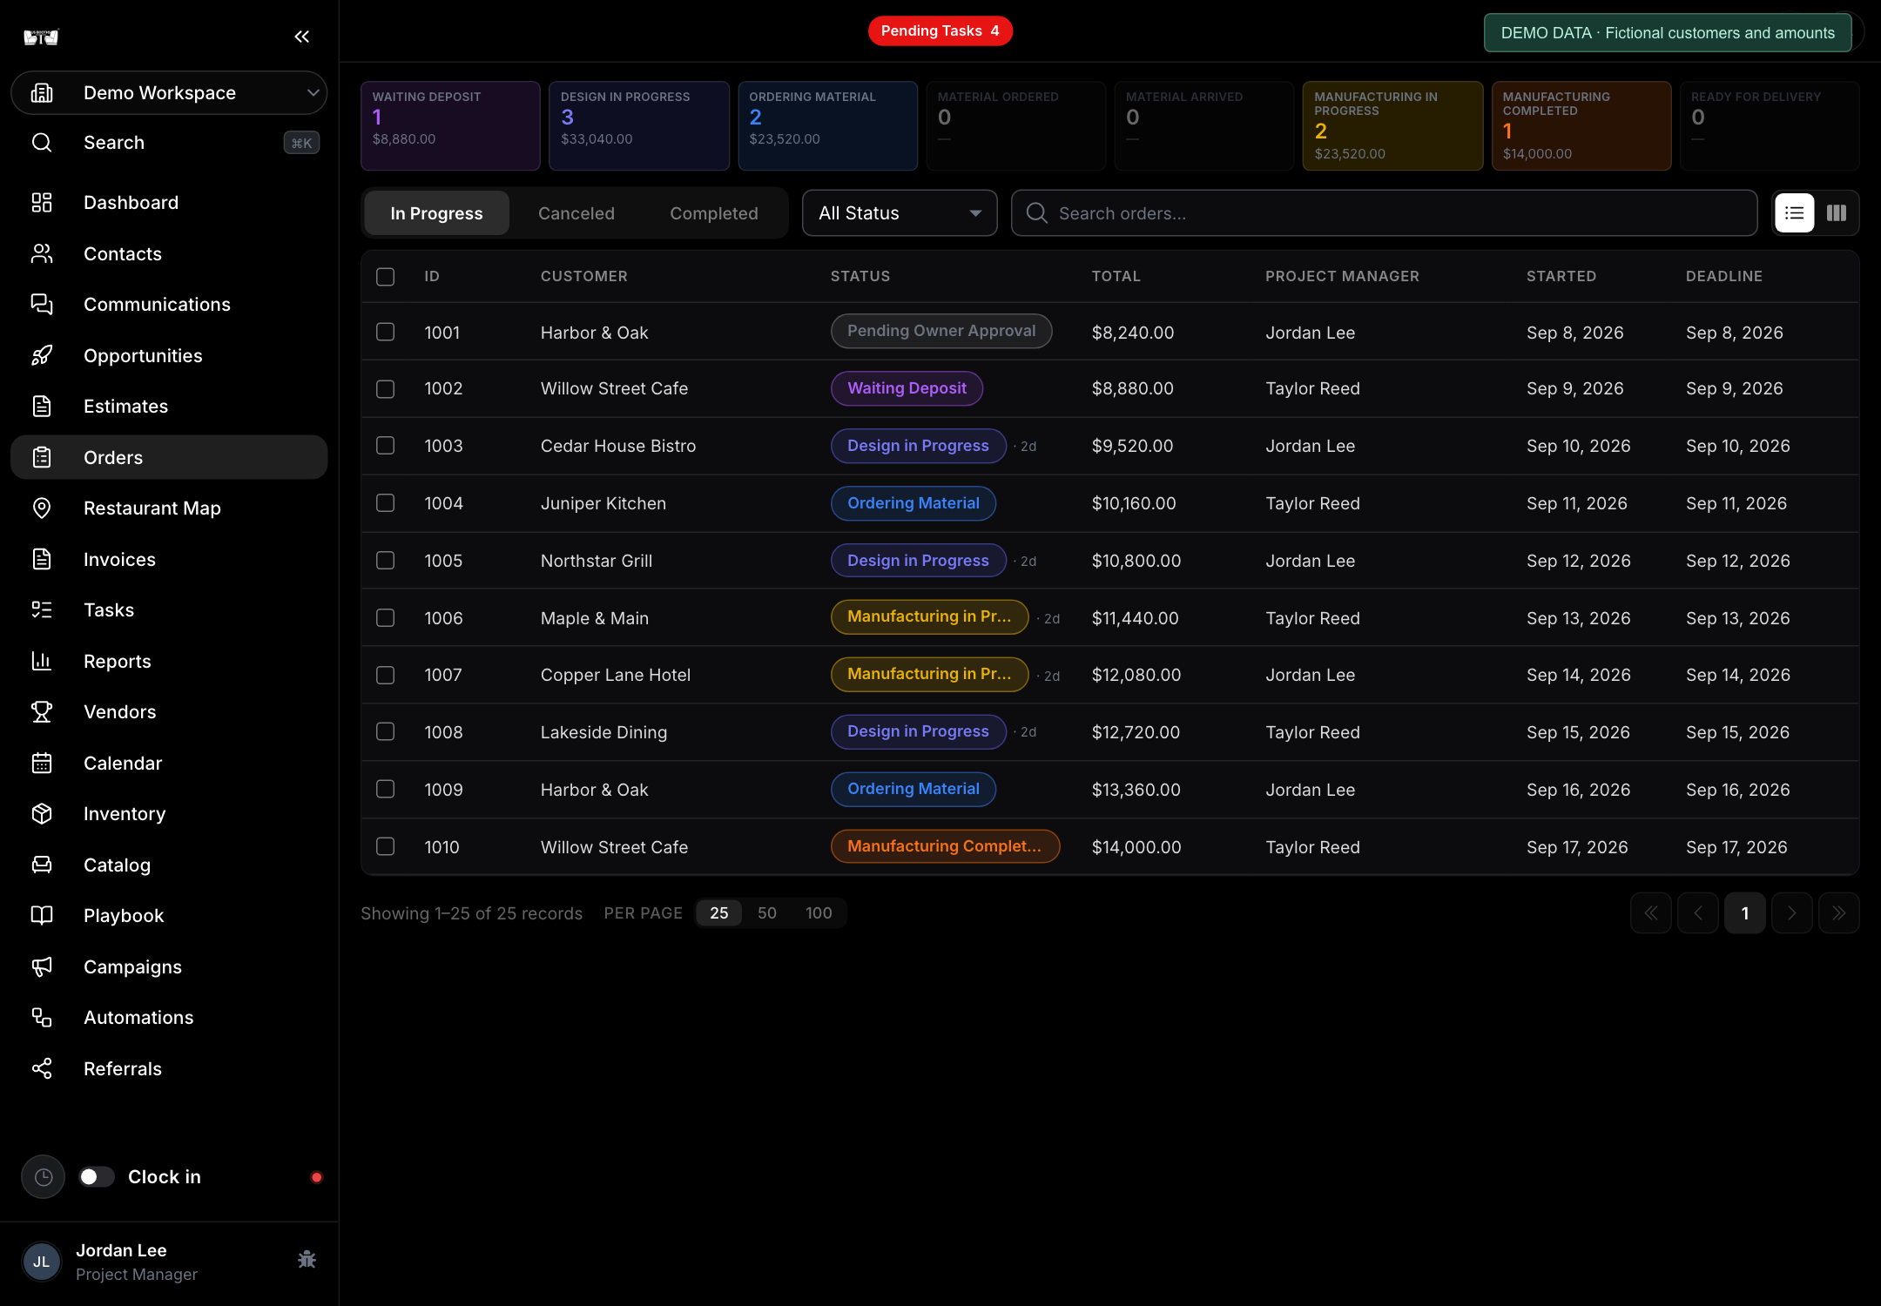Viewport: 1881px width, 1306px height.
Task: Click the bug report icon near Jordan Lee
Action: point(307,1260)
